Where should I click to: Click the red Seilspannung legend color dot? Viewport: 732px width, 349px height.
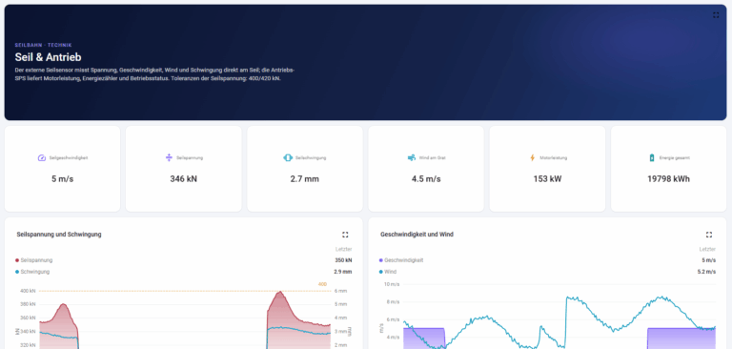coord(17,260)
